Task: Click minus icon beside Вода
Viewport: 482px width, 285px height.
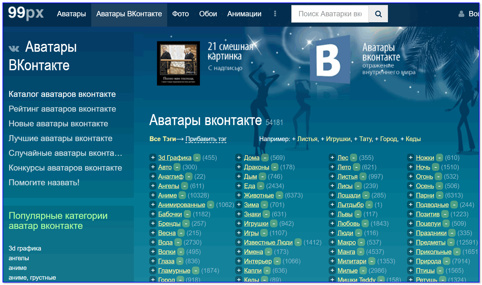Action: pos(178,242)
